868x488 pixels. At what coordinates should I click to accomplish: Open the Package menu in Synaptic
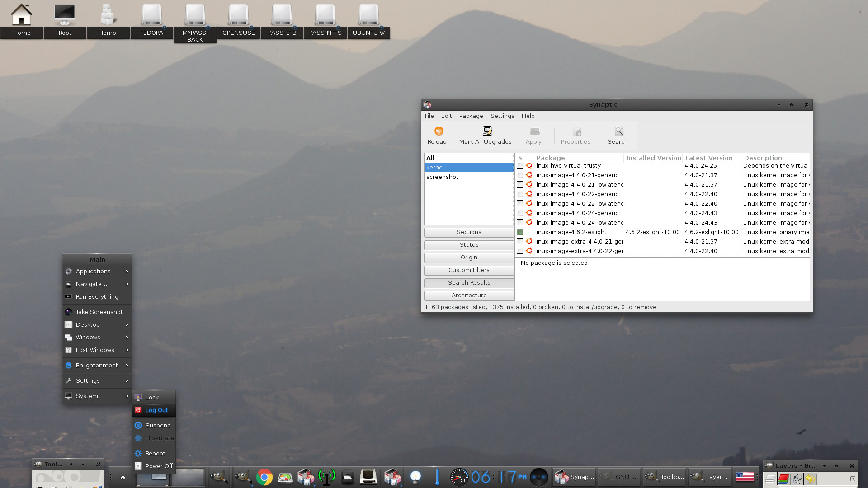tap(471, 116)
